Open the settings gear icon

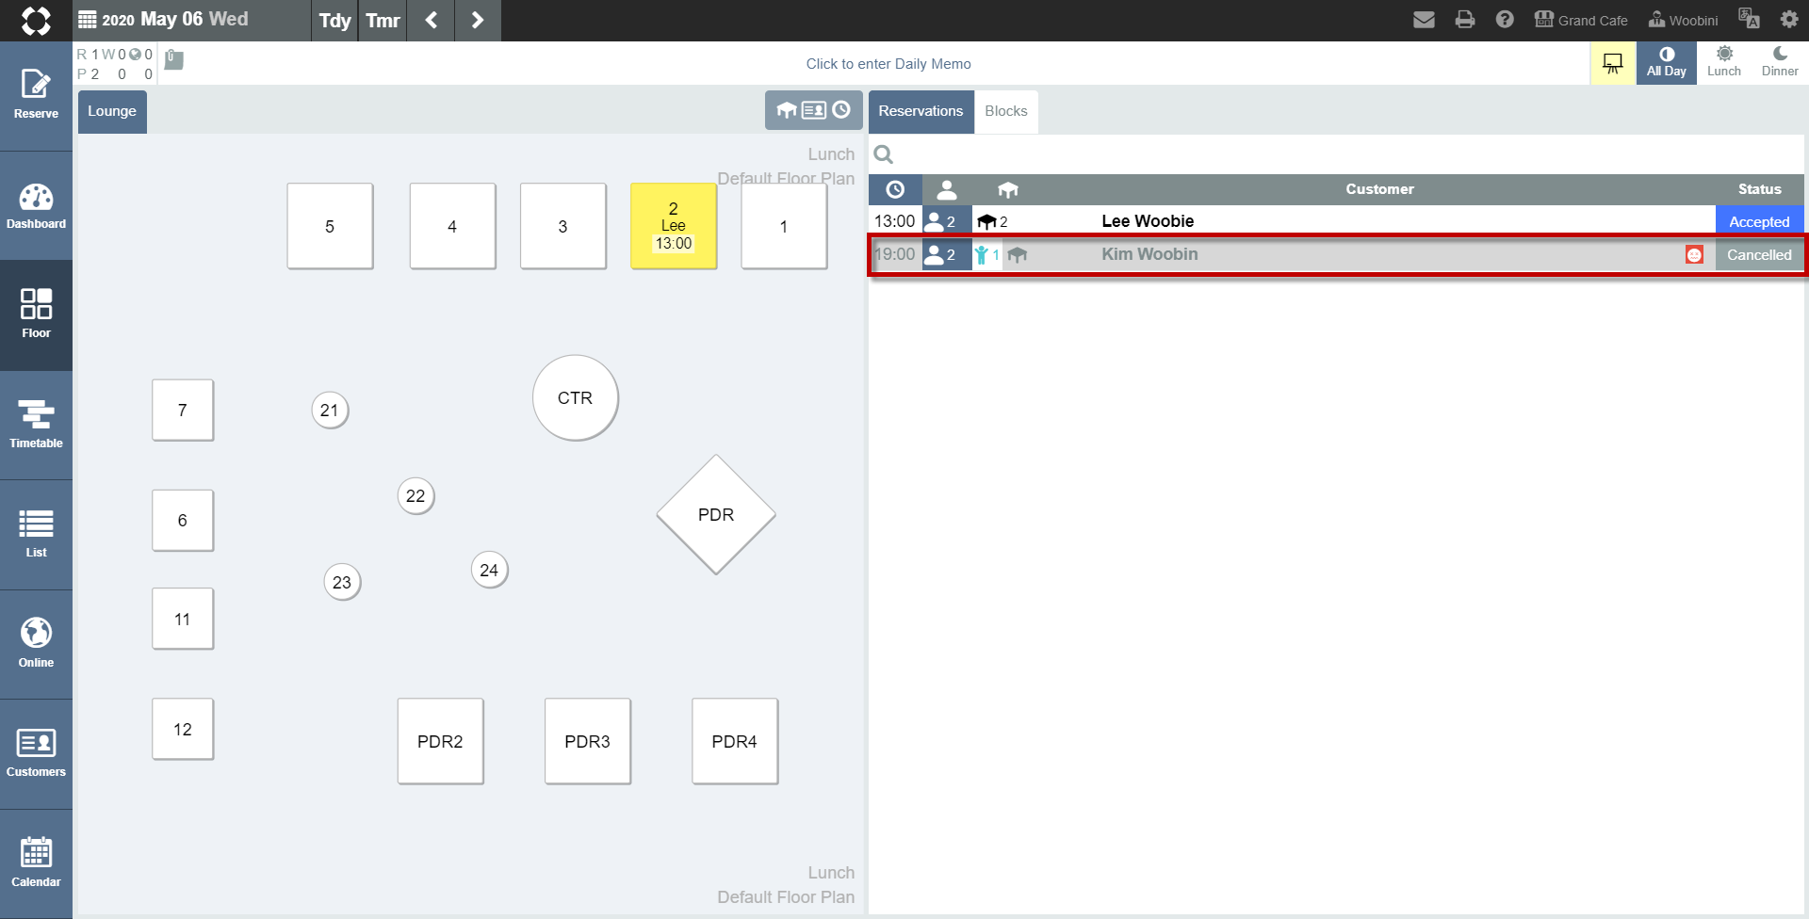tap(1789, 20)
